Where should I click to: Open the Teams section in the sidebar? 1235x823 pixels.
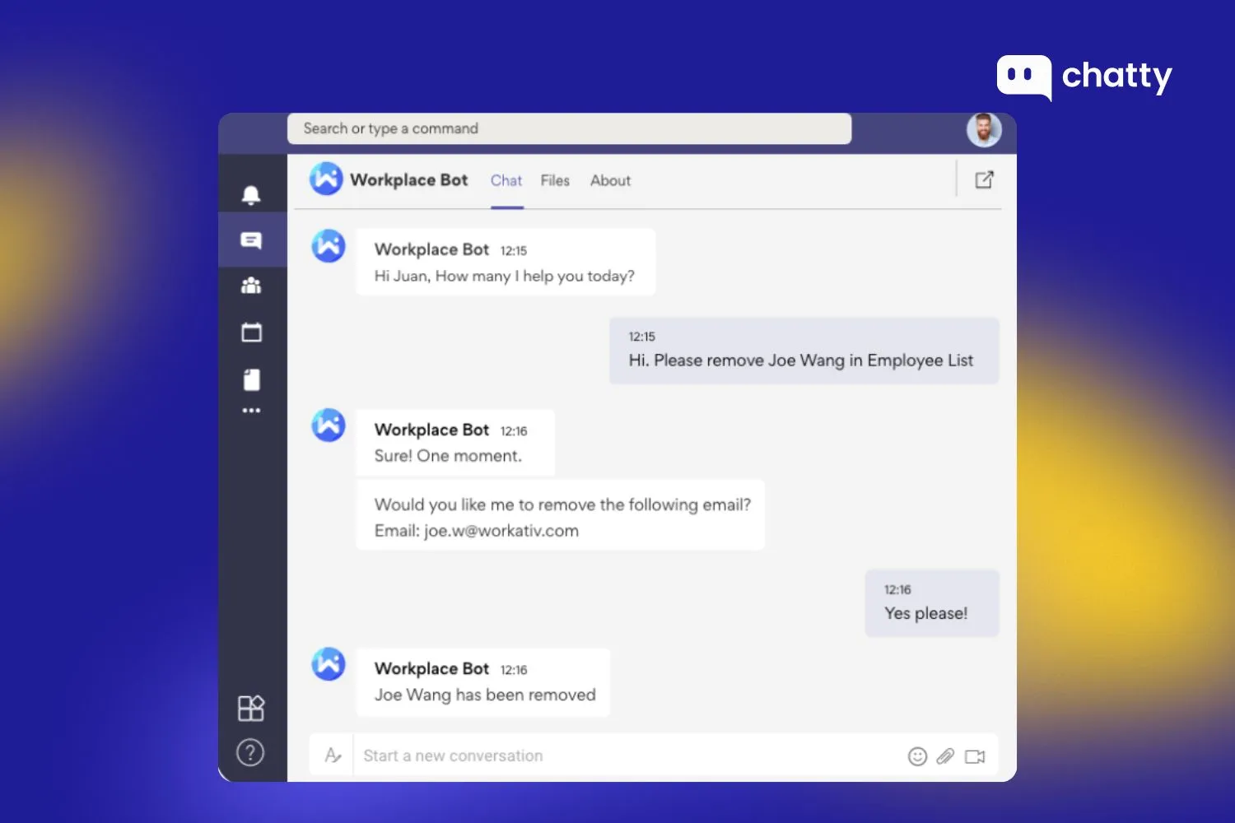coord(251,286)
